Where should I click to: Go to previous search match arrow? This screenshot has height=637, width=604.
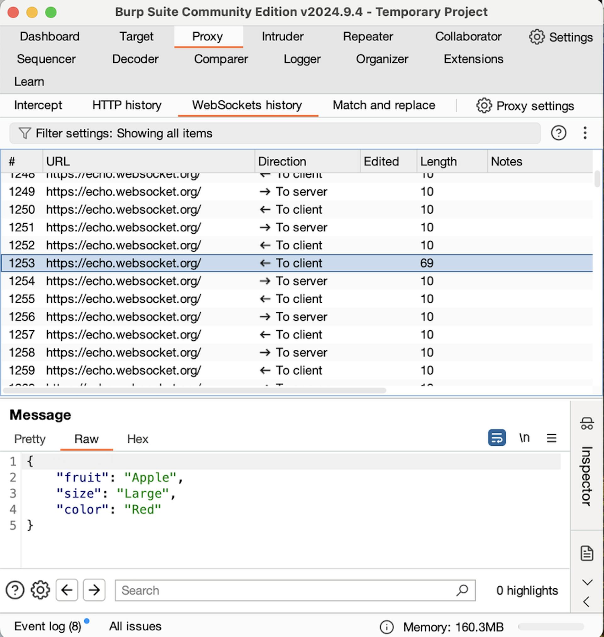click(x=67, y=590)
